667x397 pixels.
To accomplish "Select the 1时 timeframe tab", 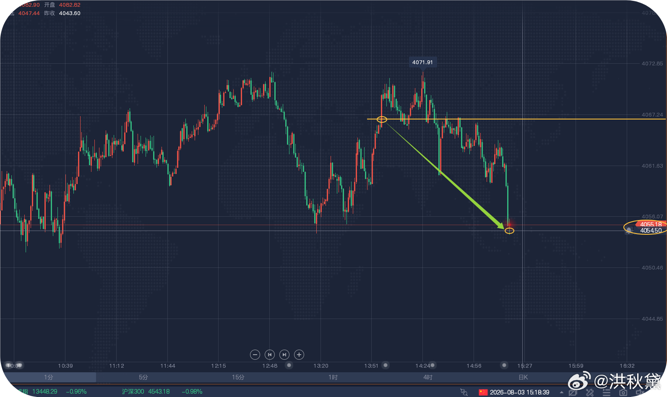I will click(333, 377).
